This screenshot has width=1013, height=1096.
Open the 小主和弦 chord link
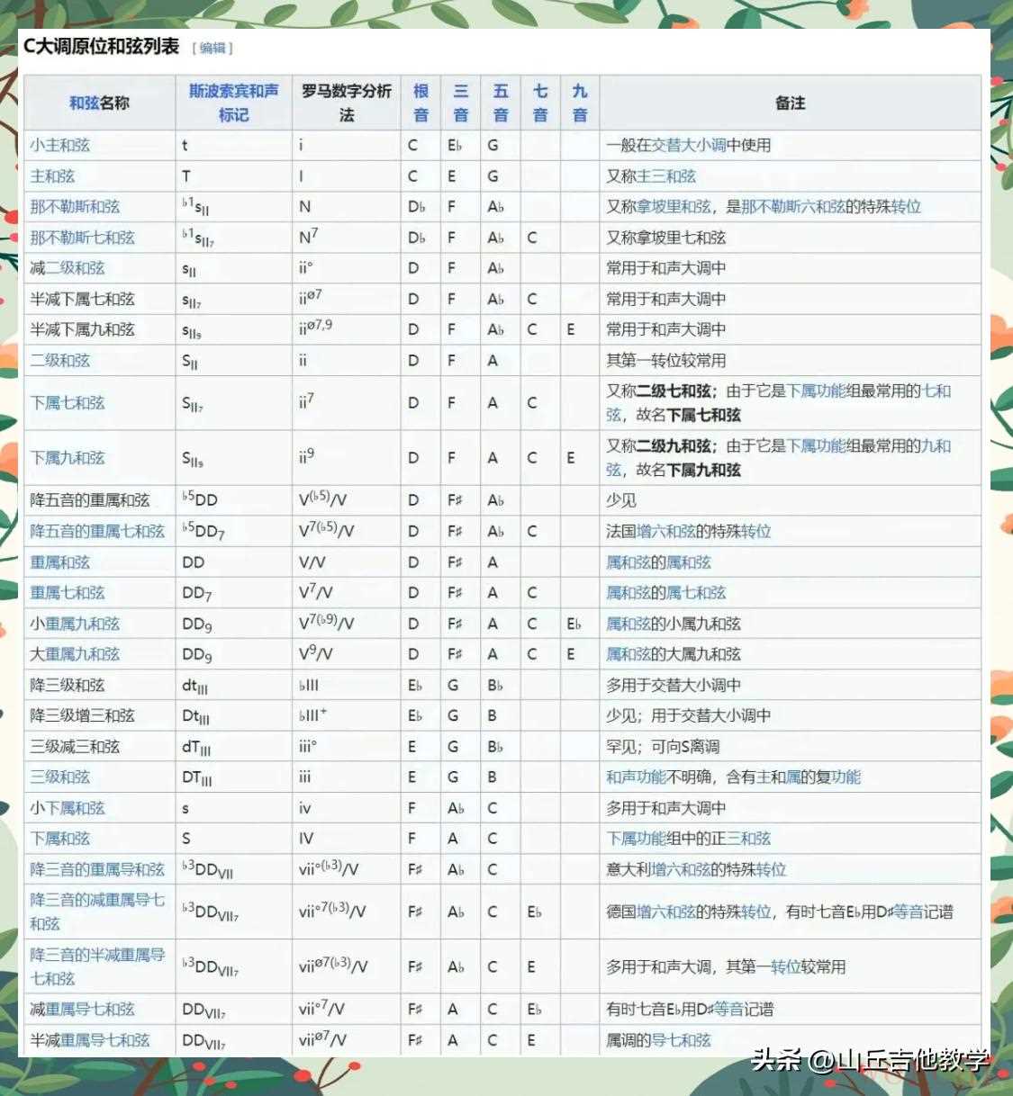pyautogui.click(x=59, y=145)
